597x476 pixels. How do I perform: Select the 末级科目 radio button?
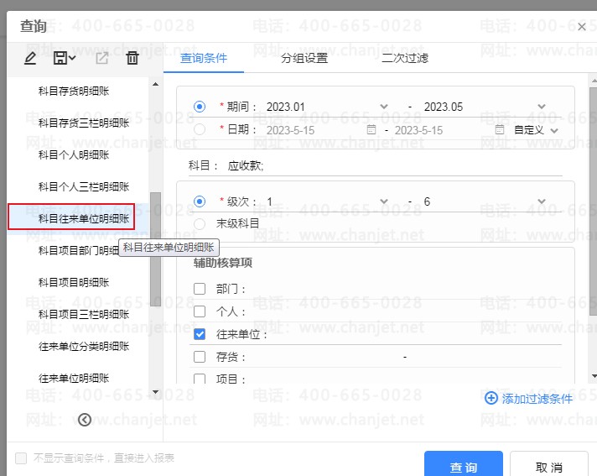tap(199, 223)
